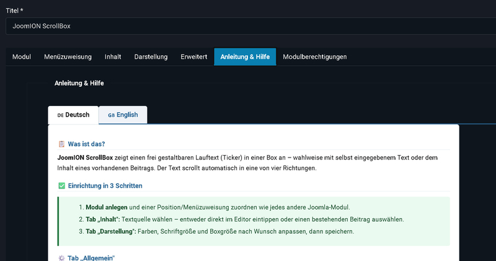The height and width of the screenshot is (261, 496).
Task: Click the bold text JoomION ScrollBox in description
Action: click(85, 157)
